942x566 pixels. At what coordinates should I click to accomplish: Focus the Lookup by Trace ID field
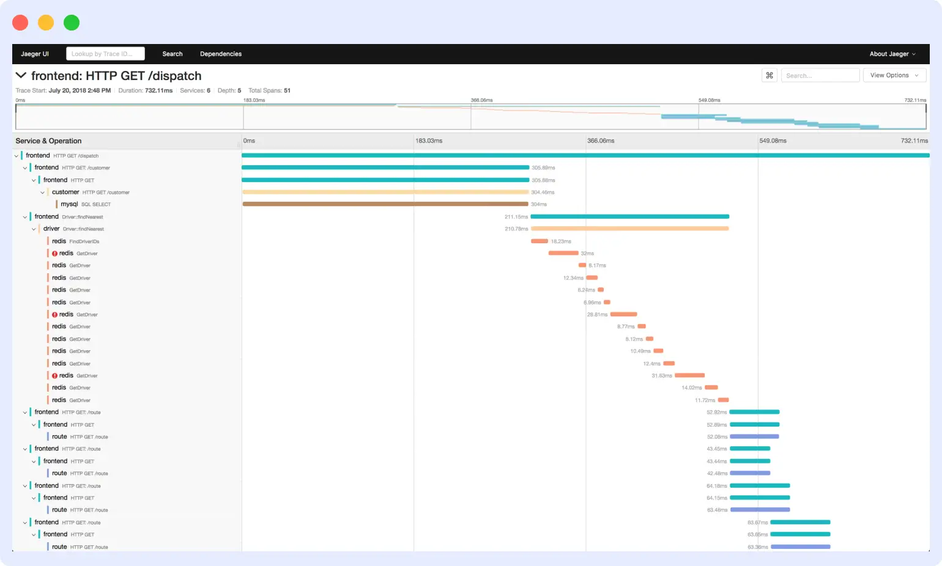(x=105, y=54)
